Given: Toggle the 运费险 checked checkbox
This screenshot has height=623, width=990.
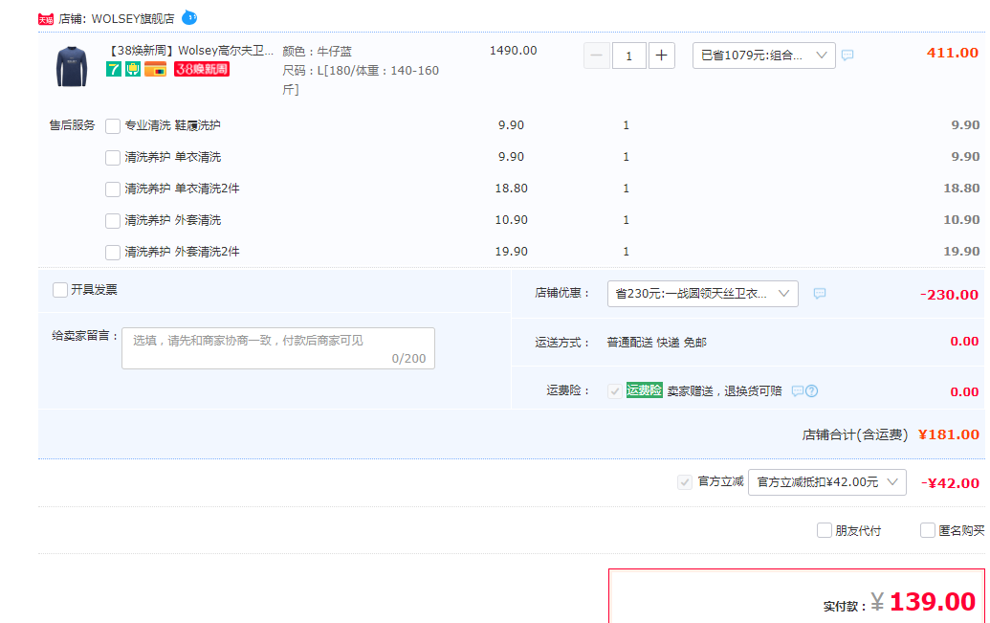Looking at the screenshot, I should click(615, 391).
